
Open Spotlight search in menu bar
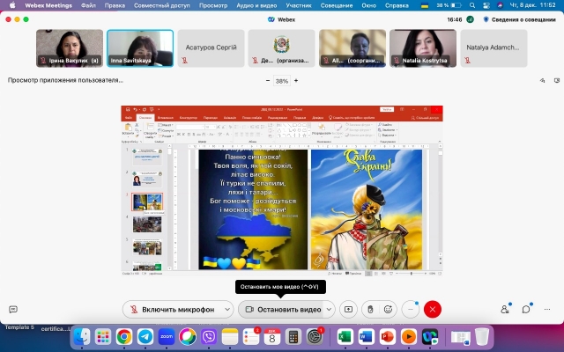tap(472, 5)
